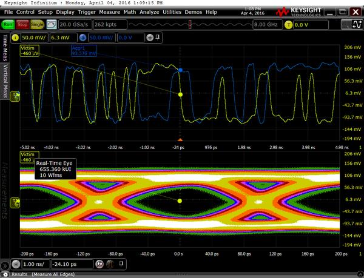The image size is (364, 278).
Task: Click the pin icon on channel toolbar
Action: 158,37
